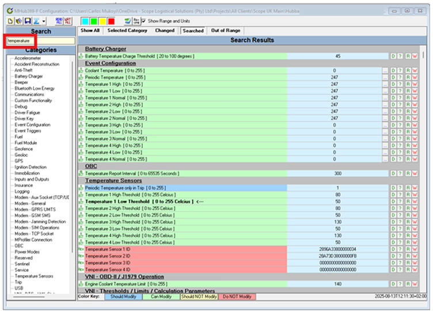433x311 pixels.
Task: Switch to the Show All tab
Action: [90, 31]
